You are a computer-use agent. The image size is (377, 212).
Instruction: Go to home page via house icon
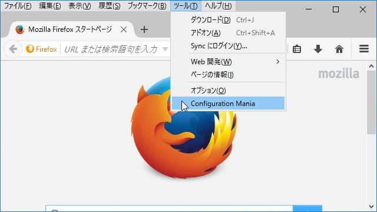tap(339, 49)
